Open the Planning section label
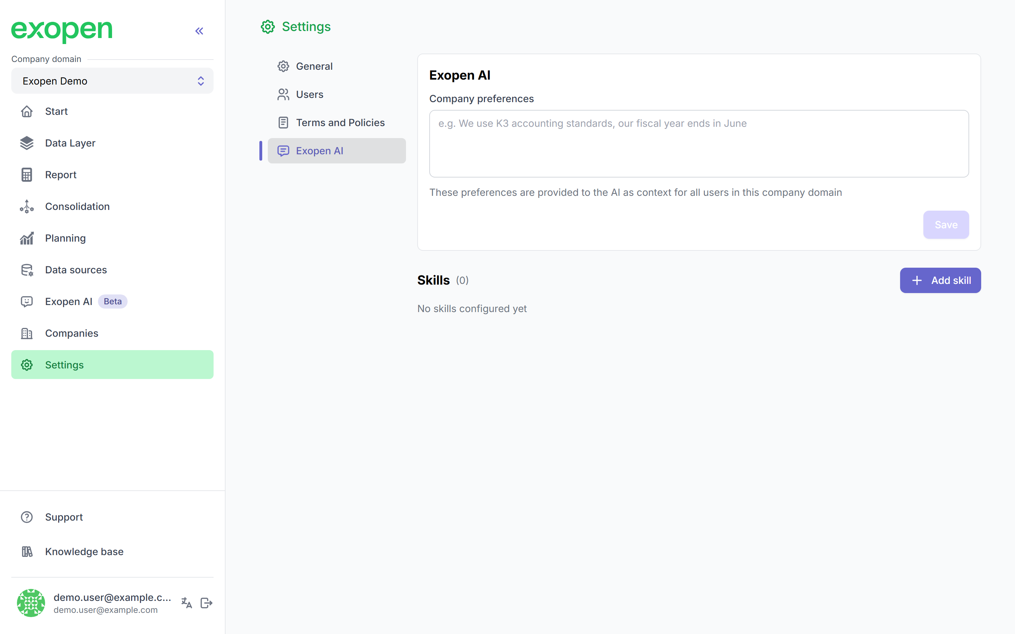1015x634 pixels. (66, 238)
